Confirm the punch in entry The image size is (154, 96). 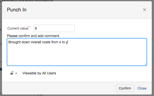tap(125, 88)
